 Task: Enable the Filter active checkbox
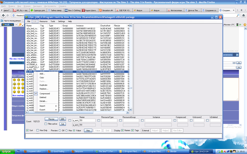click(46, 124)
